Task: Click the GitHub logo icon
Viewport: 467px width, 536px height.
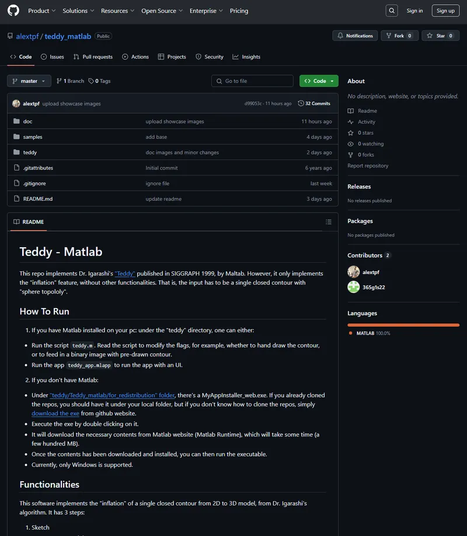Action: click(13, 10)
